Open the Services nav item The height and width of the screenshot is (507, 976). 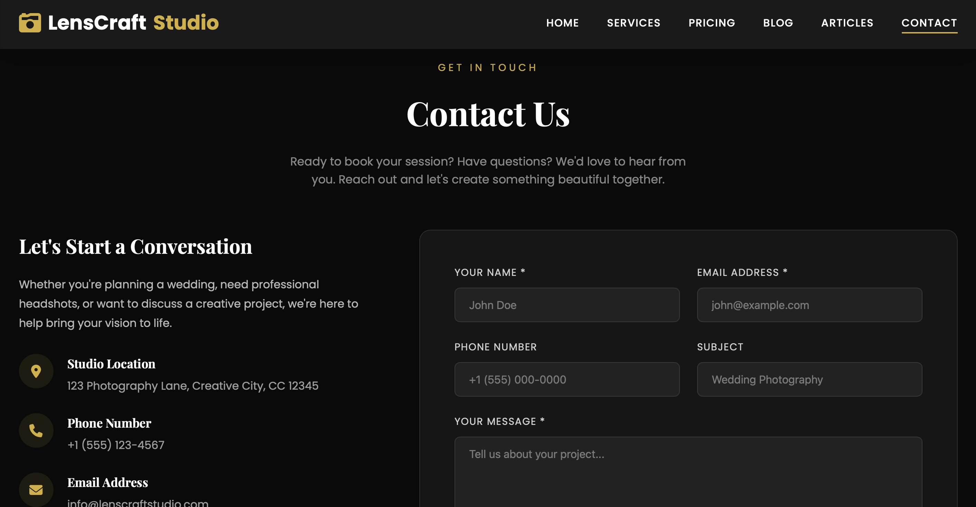(634, 23)
